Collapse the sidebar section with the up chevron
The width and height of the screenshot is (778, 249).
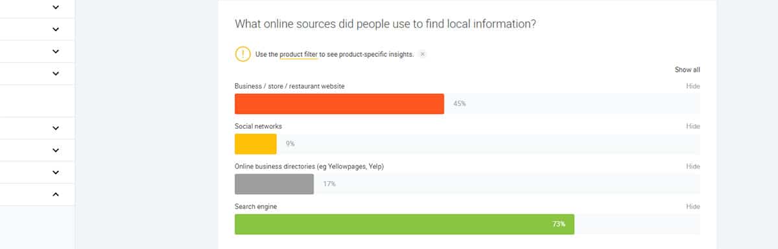[55, 195]
